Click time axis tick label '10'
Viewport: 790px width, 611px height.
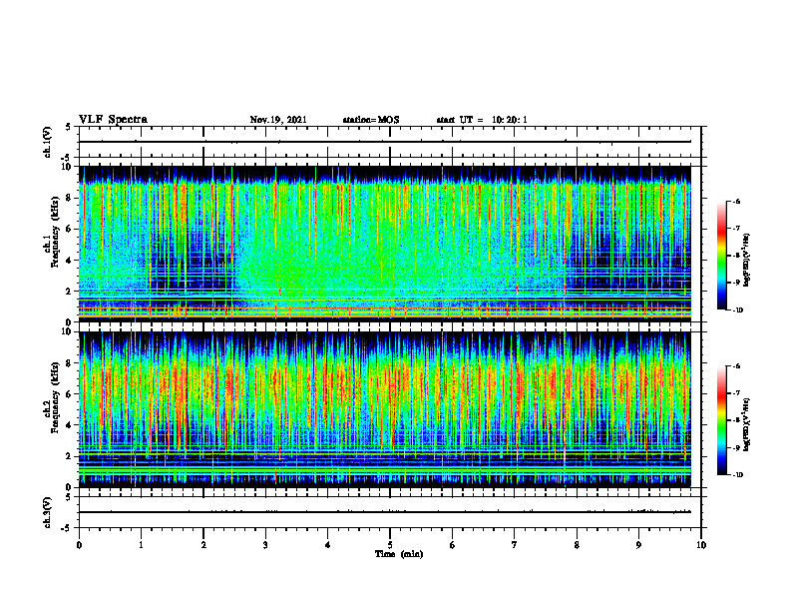pyautogui.click(x=701, y=545)
